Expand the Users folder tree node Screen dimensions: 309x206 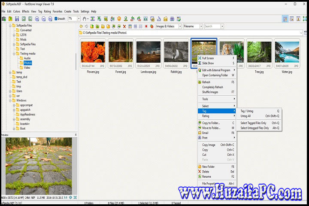(x=10, y=91)
